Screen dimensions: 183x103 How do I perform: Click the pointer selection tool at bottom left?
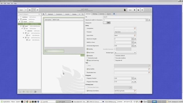click(x=20, y=92)
